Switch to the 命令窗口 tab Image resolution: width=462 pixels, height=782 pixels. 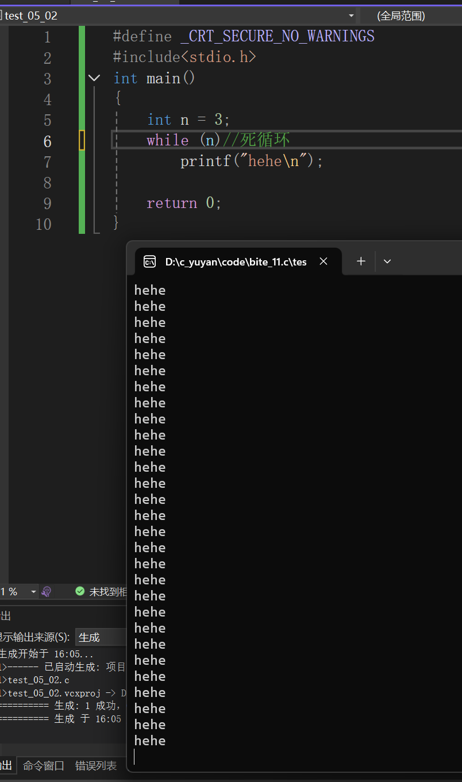(x=44, y=766)
